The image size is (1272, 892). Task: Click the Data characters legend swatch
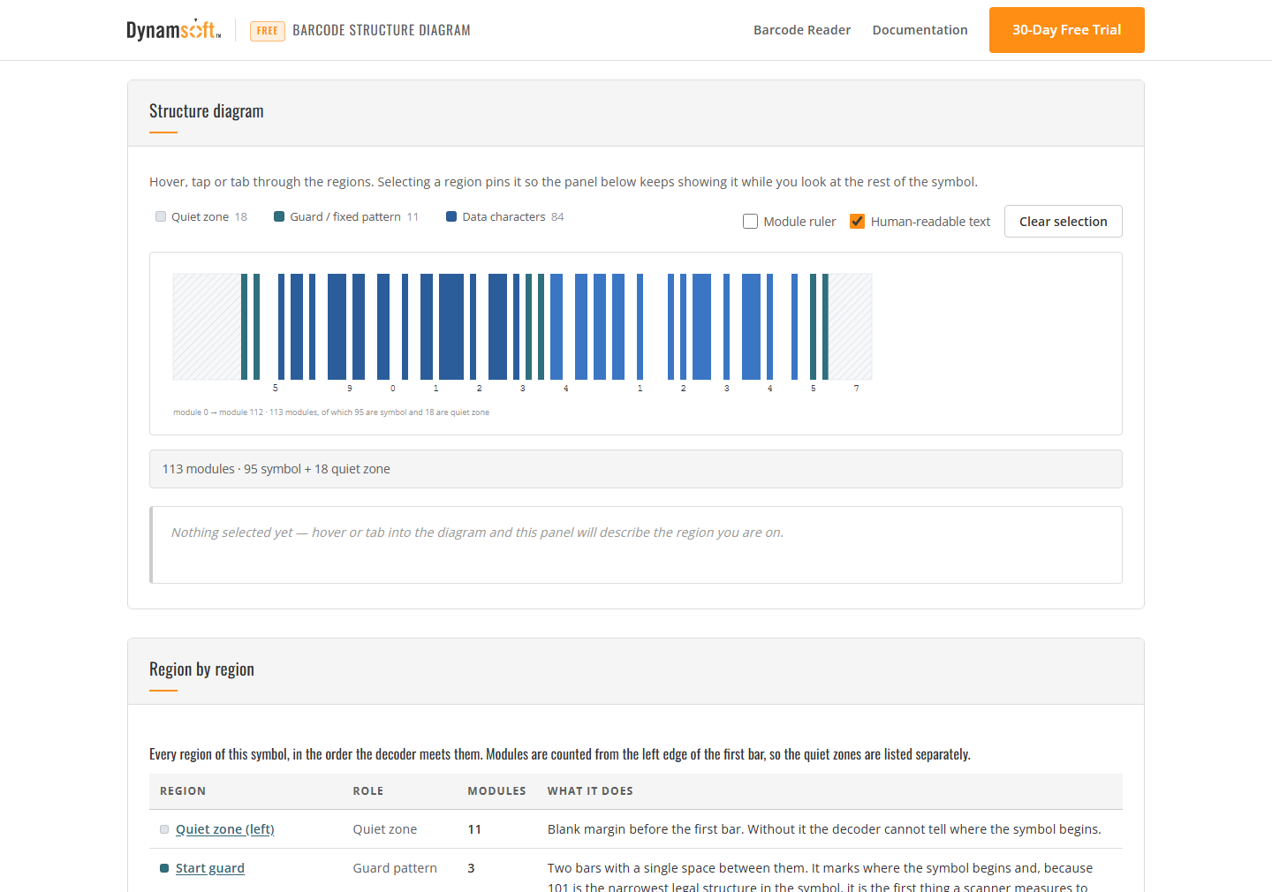(x=451, y=216)
